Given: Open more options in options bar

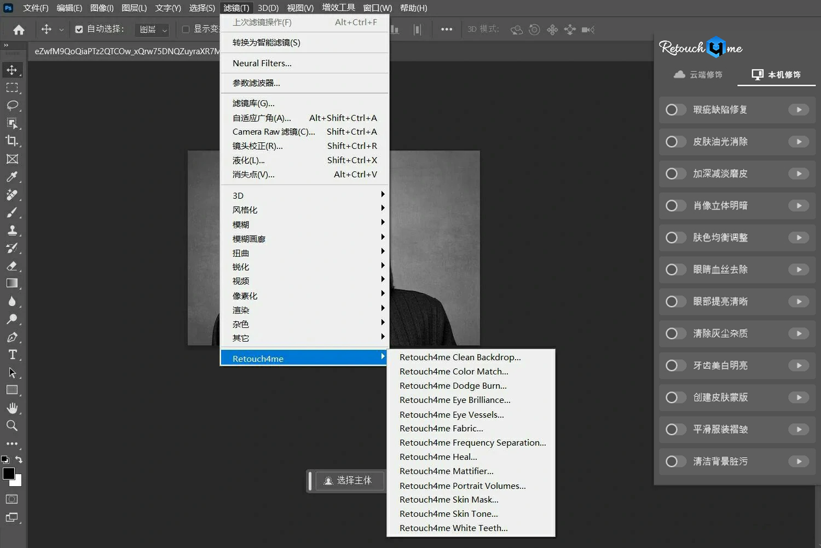Looking at the screenshot, I should tap(447, 30).
